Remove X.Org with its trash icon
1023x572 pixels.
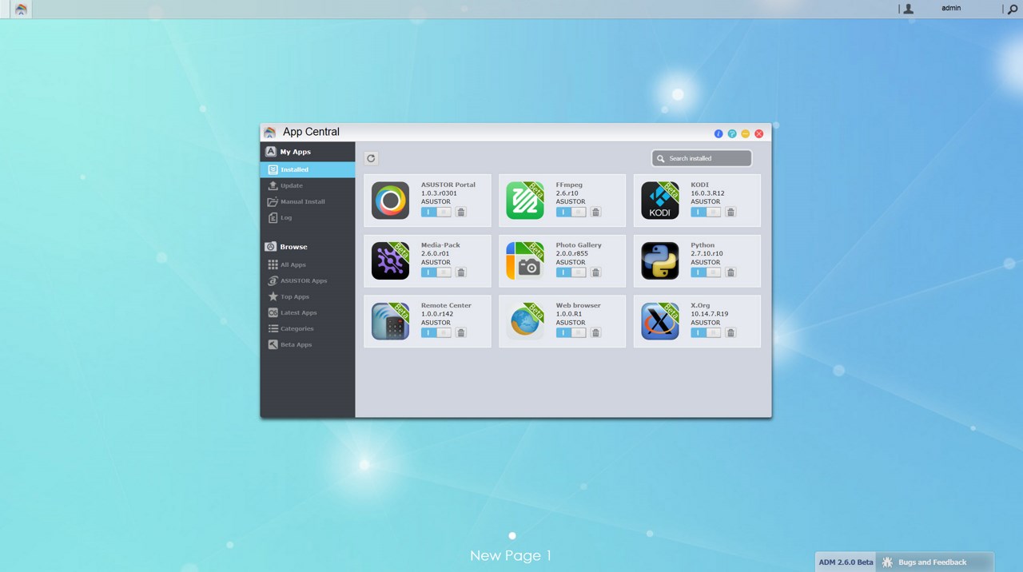click(x=730, y=333)
